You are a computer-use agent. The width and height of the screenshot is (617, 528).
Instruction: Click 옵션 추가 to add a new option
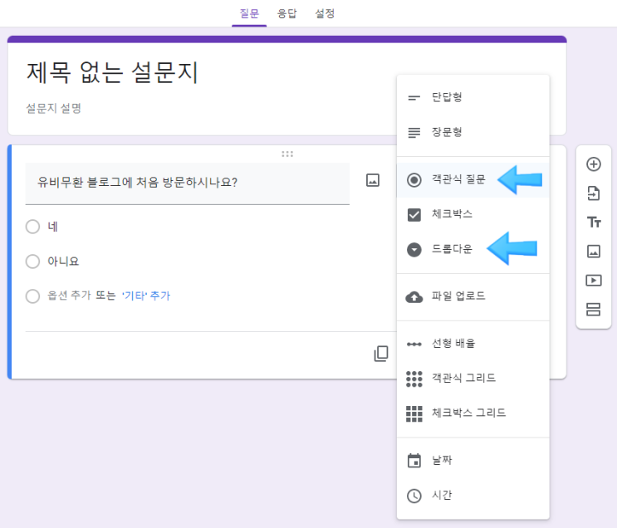click(69, 296)
